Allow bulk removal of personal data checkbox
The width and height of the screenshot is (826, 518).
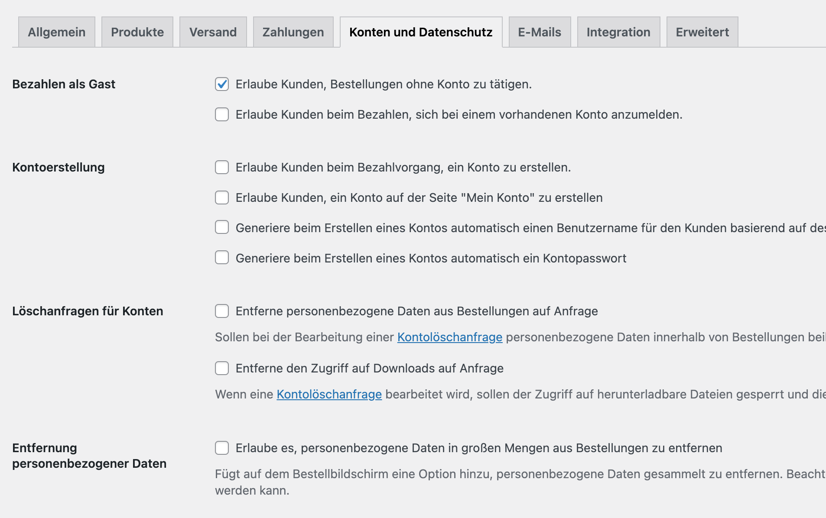[222, 448]
